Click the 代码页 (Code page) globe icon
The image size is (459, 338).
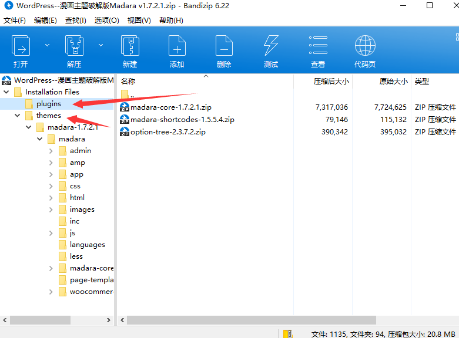tap(365, 47)
